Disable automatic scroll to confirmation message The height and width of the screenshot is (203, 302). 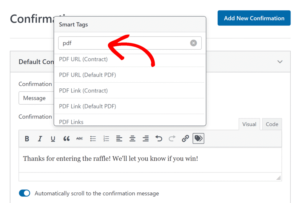(24, 193)
